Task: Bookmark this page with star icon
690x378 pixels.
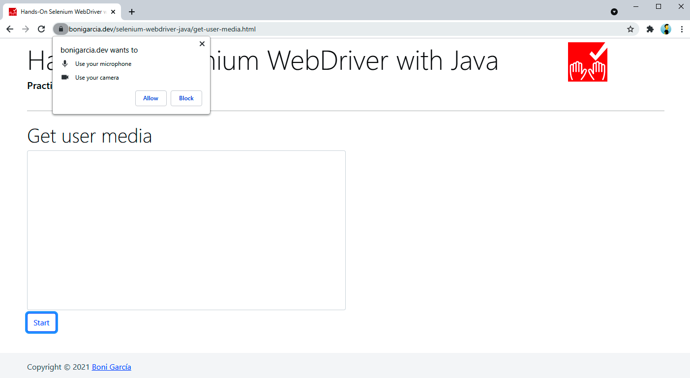Action: pos(630,29)
